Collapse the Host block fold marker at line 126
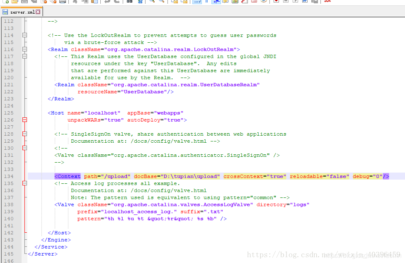This screenshot has height=263, width=405. coord(24,119)
